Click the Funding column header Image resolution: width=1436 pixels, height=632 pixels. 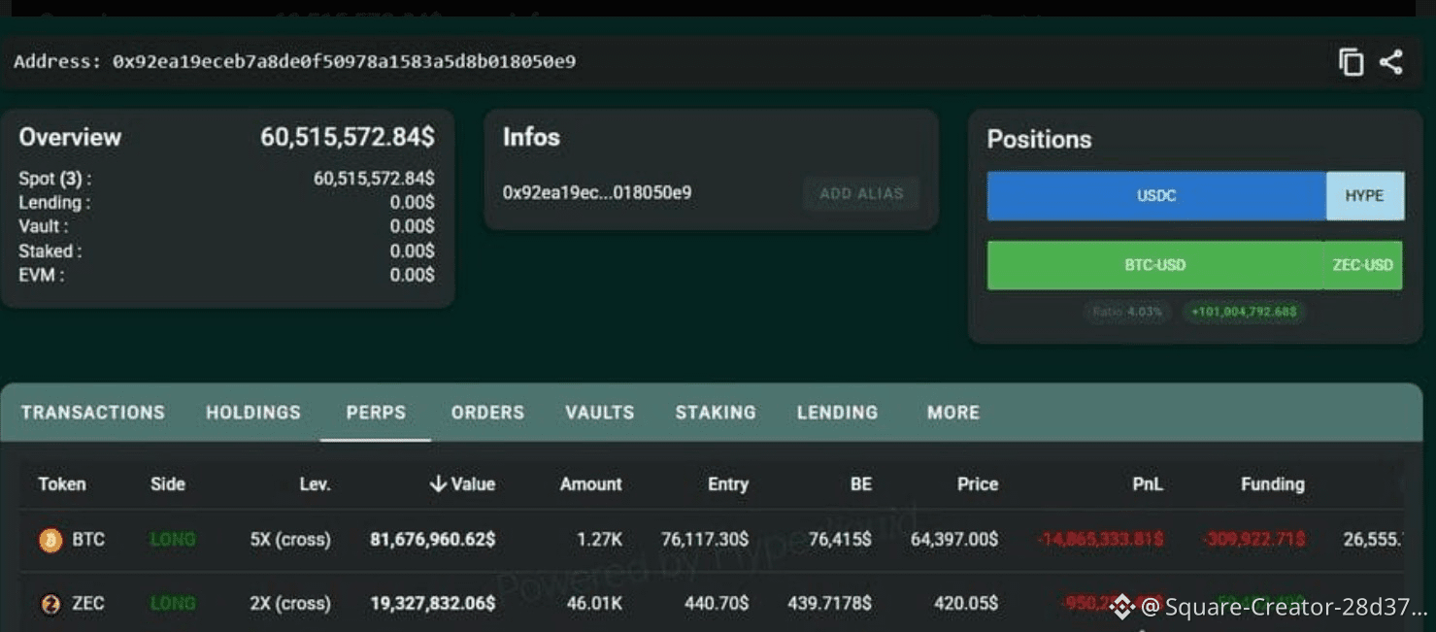[x=1273, y=483]
